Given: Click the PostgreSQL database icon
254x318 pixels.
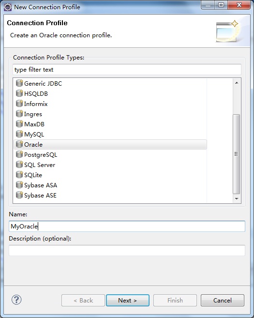Looking at the screenshot, I should click(19, 154).
